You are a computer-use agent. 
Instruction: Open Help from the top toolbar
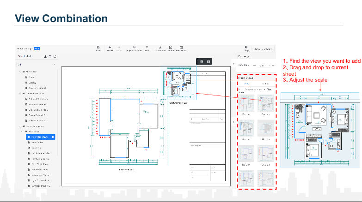246,48
